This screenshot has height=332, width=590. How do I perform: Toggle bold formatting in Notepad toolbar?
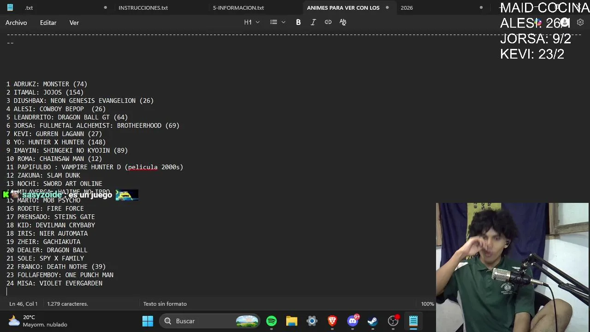[x=298, y=22]
